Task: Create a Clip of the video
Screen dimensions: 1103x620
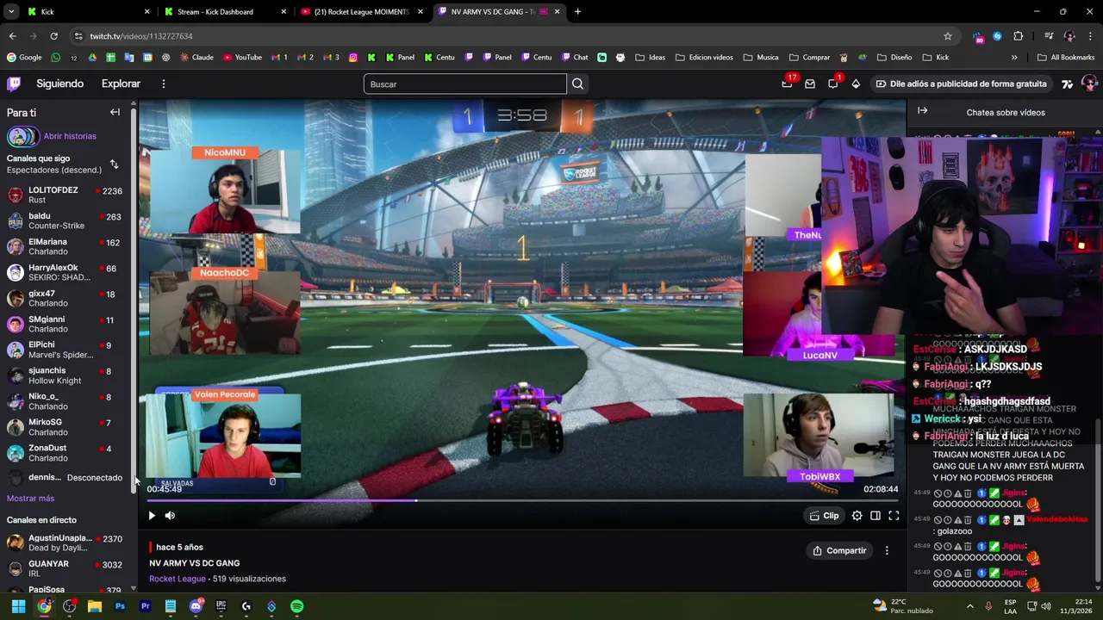Action: pos(824,516)
